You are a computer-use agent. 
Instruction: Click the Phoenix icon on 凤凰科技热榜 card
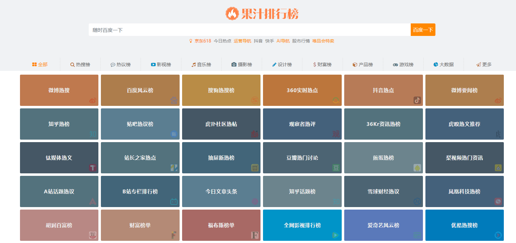498,201
